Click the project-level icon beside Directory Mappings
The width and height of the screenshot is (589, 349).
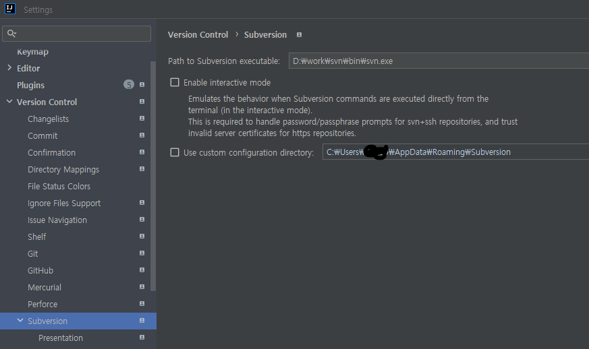click(x=142, y=169)
